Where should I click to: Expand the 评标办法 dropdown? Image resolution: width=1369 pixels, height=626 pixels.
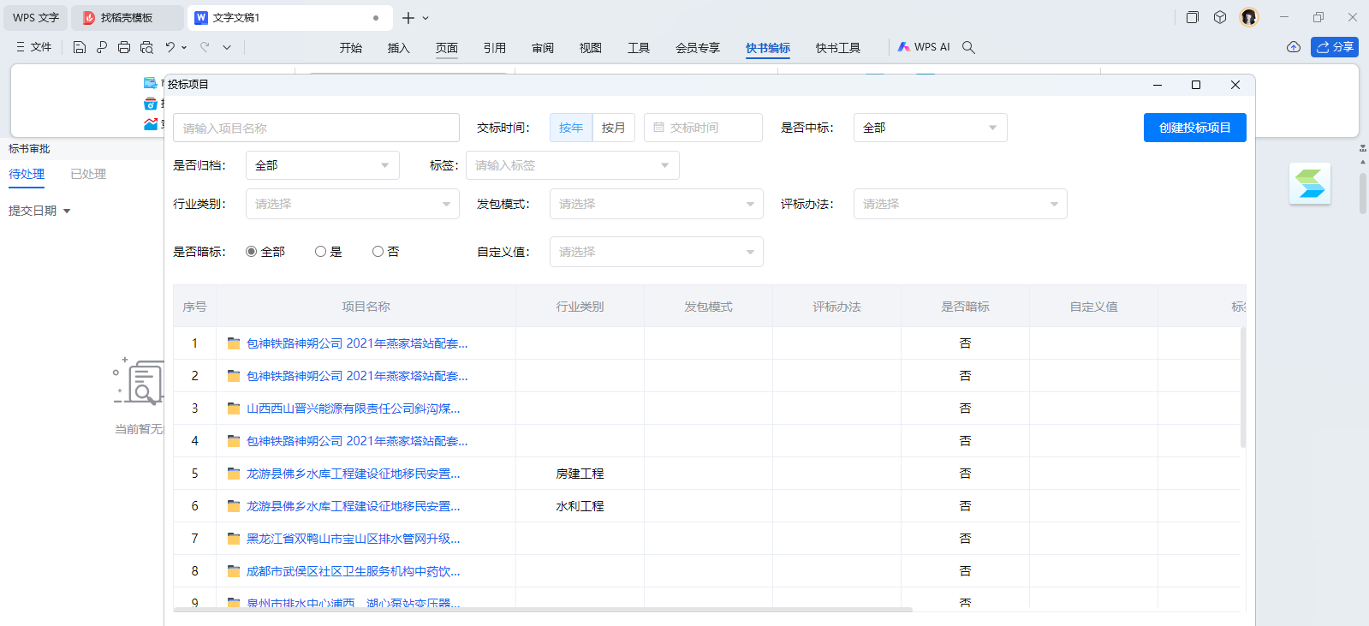(960, 204)
